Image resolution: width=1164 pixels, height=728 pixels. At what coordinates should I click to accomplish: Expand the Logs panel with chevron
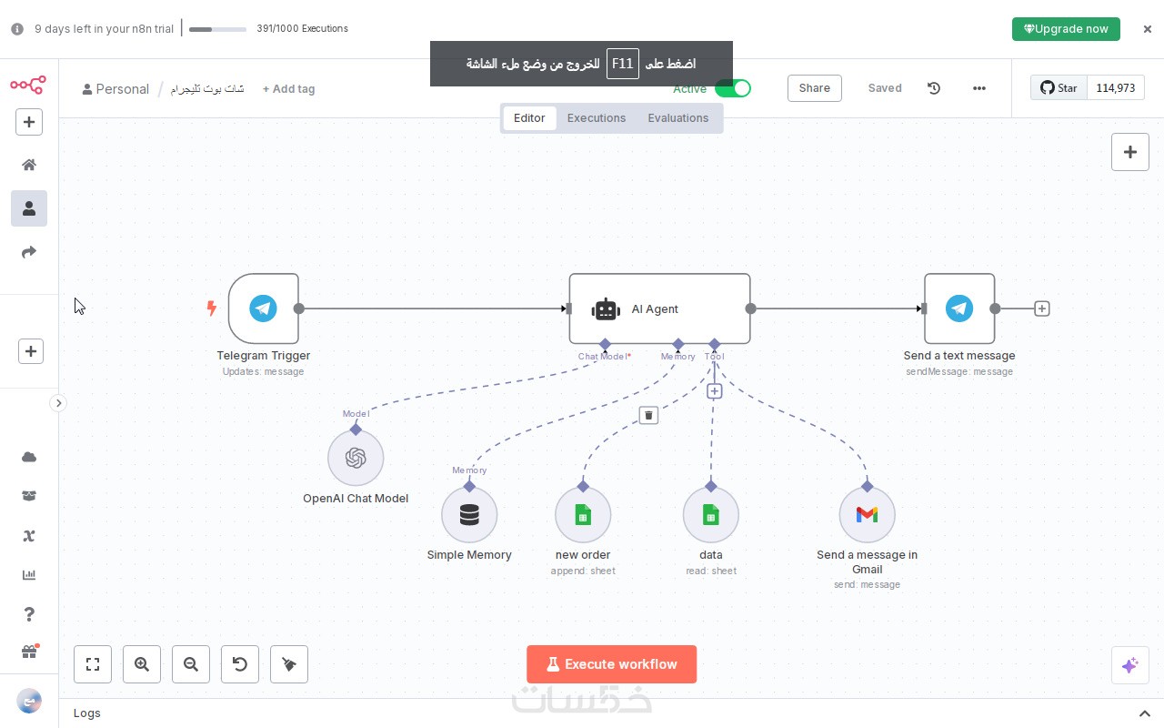1145,713
